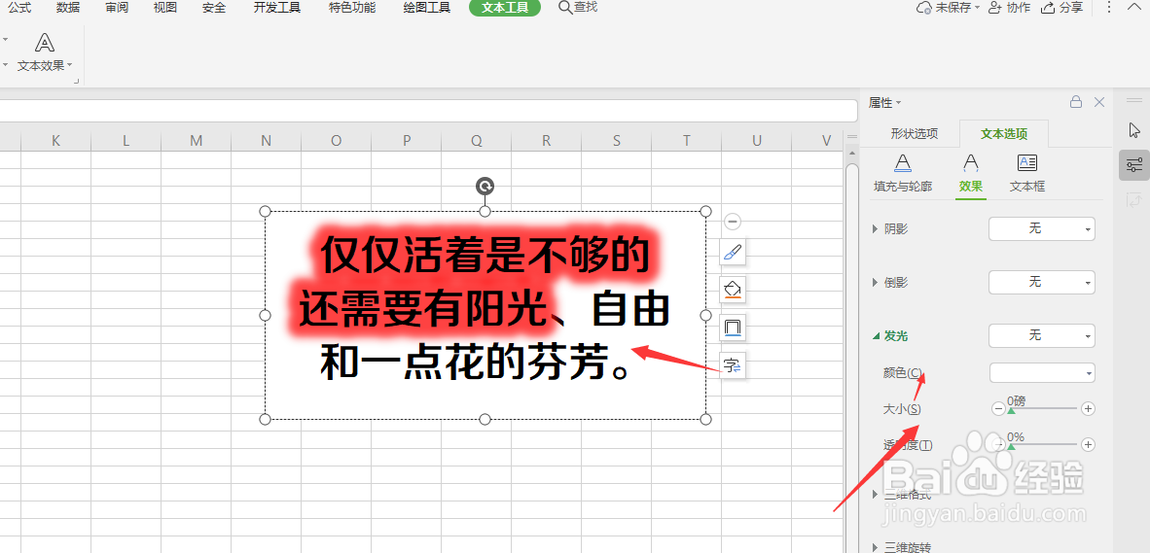Viewport: 1150px width, 553px height.
Task: Open the 绘图工具 ribbon tab
Action: click(x=427, y=8)
